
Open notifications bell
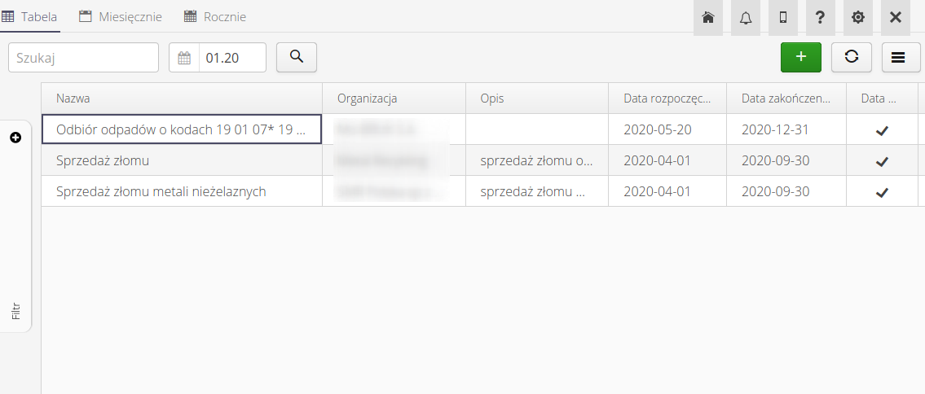click(746, 17)
